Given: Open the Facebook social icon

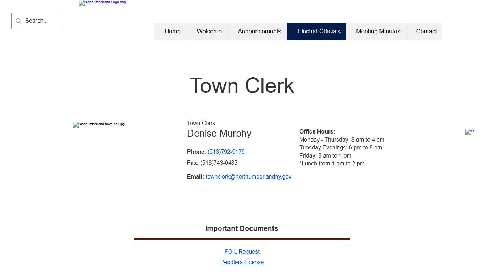Looking at the screenshot, I should 470,132.
